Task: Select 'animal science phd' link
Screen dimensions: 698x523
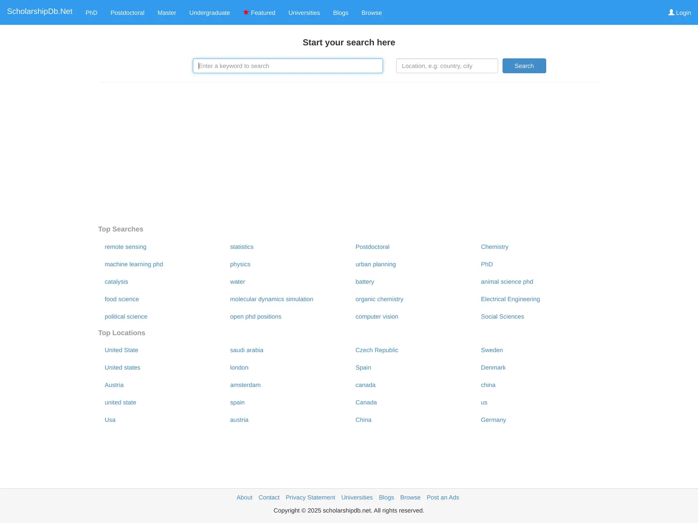Action: click(x=507, y=282)
